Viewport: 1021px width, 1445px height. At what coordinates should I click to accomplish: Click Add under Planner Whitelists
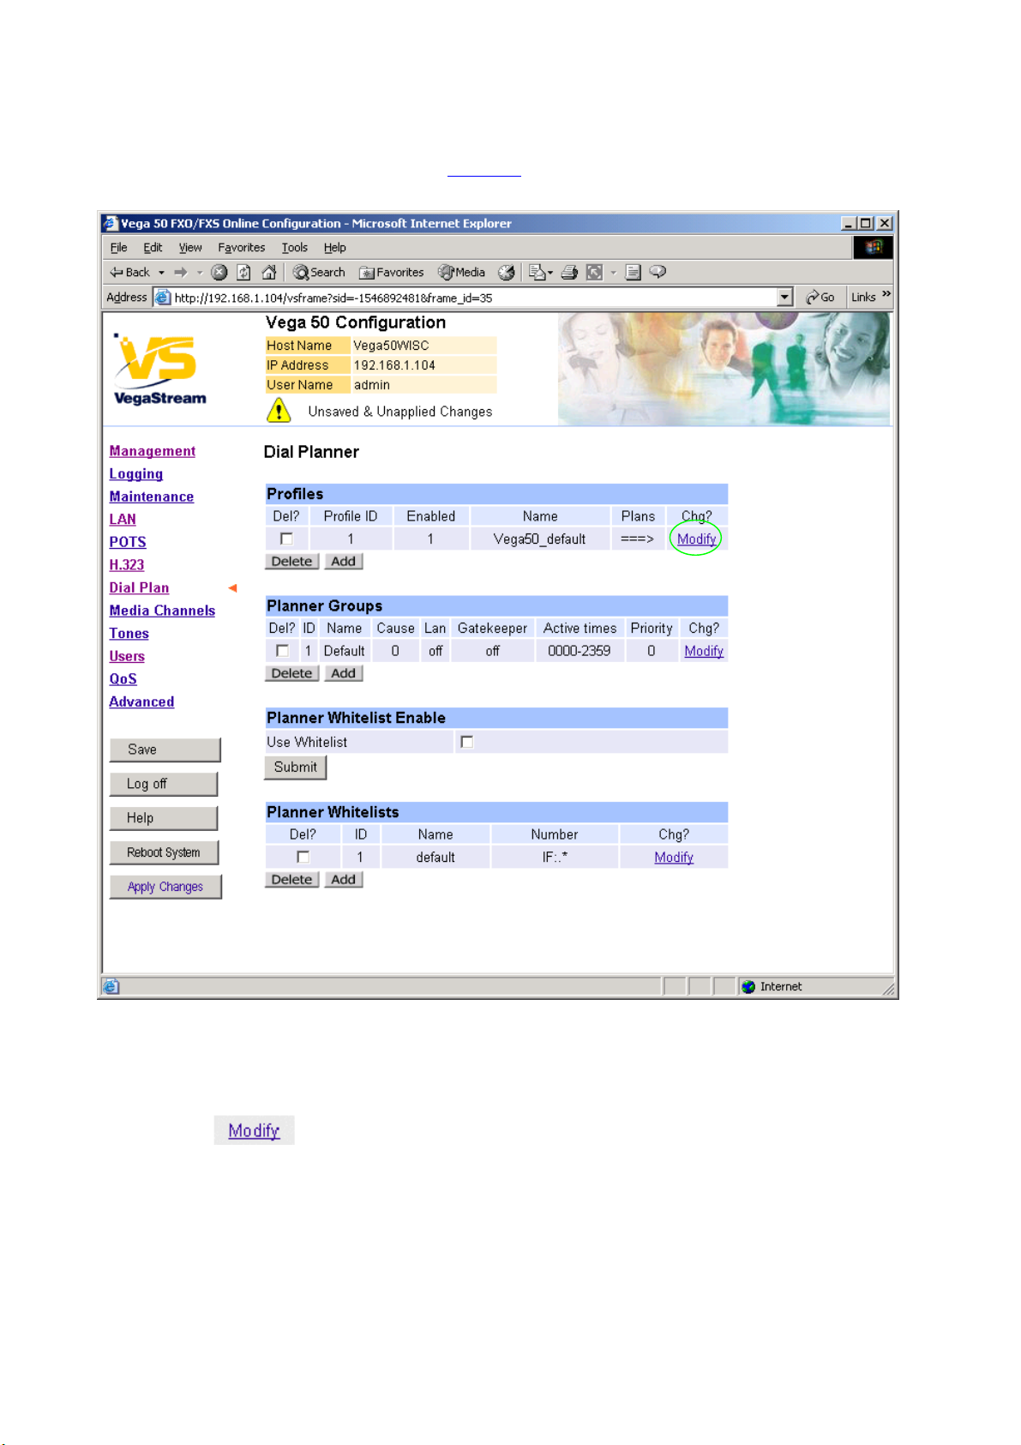tap(344, 880)
